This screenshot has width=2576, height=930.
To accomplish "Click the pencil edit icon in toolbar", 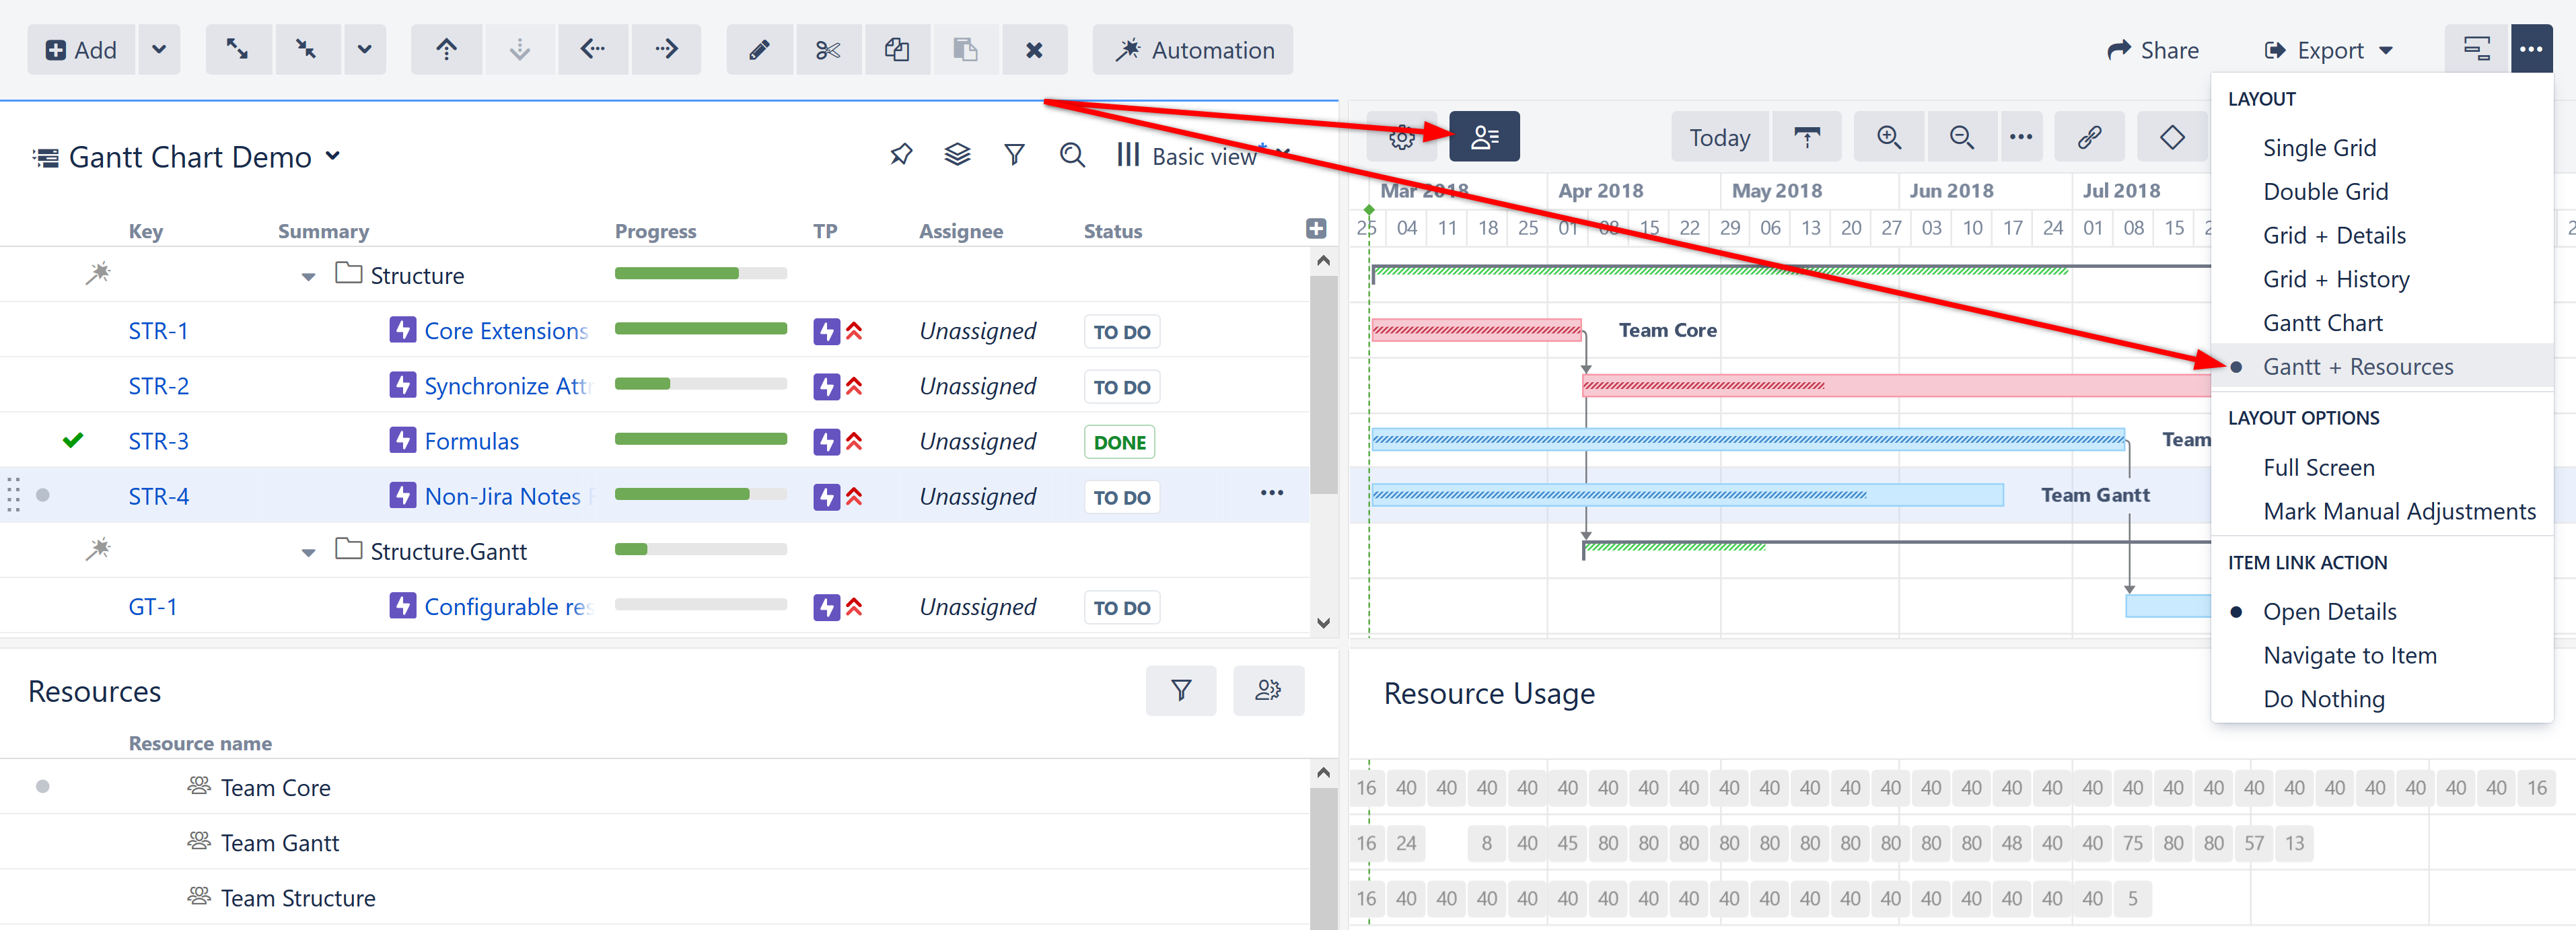I will 759,50.
